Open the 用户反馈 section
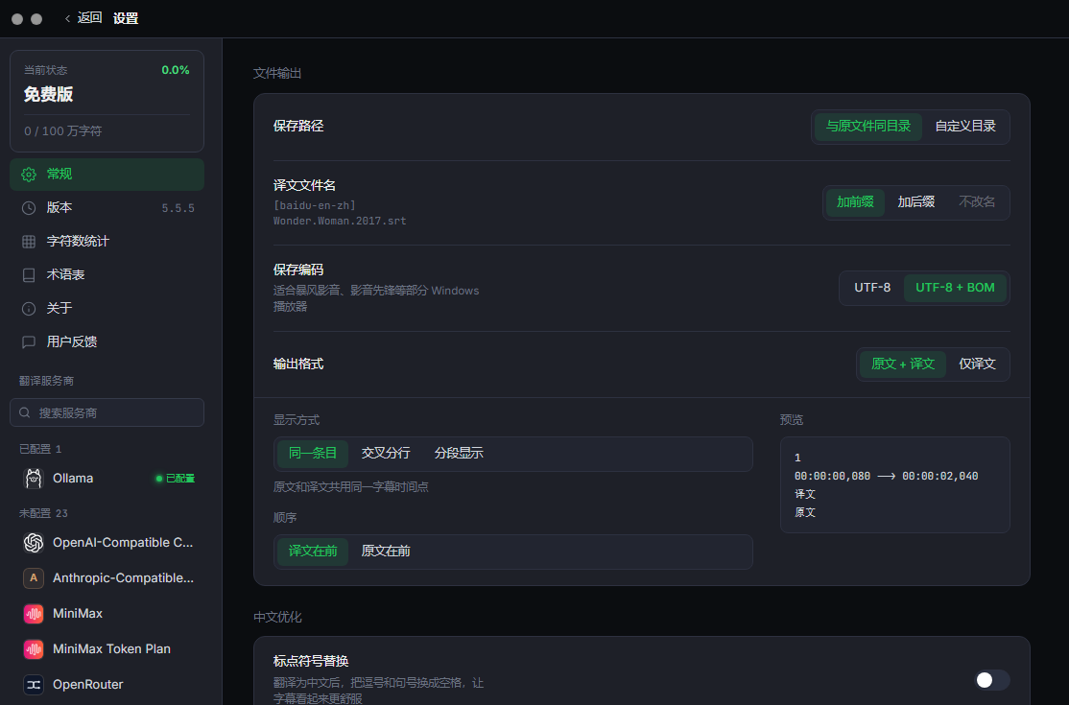Image resolution: width=1069 pixels, height=705 pixels. 107,341
